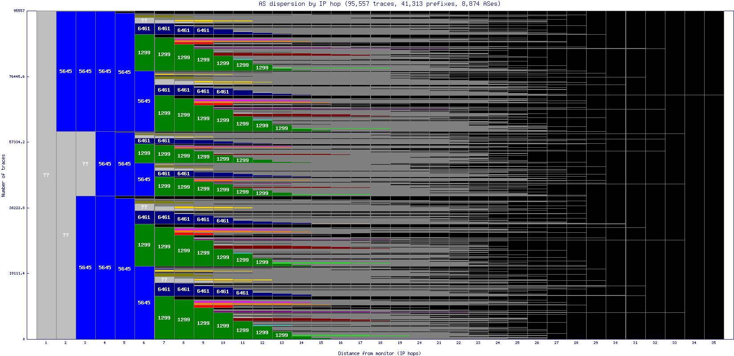Click x-axis hop number 7
Viewport: 734px width, 356px height.
164,343
